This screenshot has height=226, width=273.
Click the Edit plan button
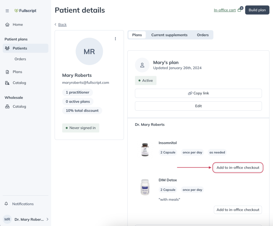coord(198,106)
